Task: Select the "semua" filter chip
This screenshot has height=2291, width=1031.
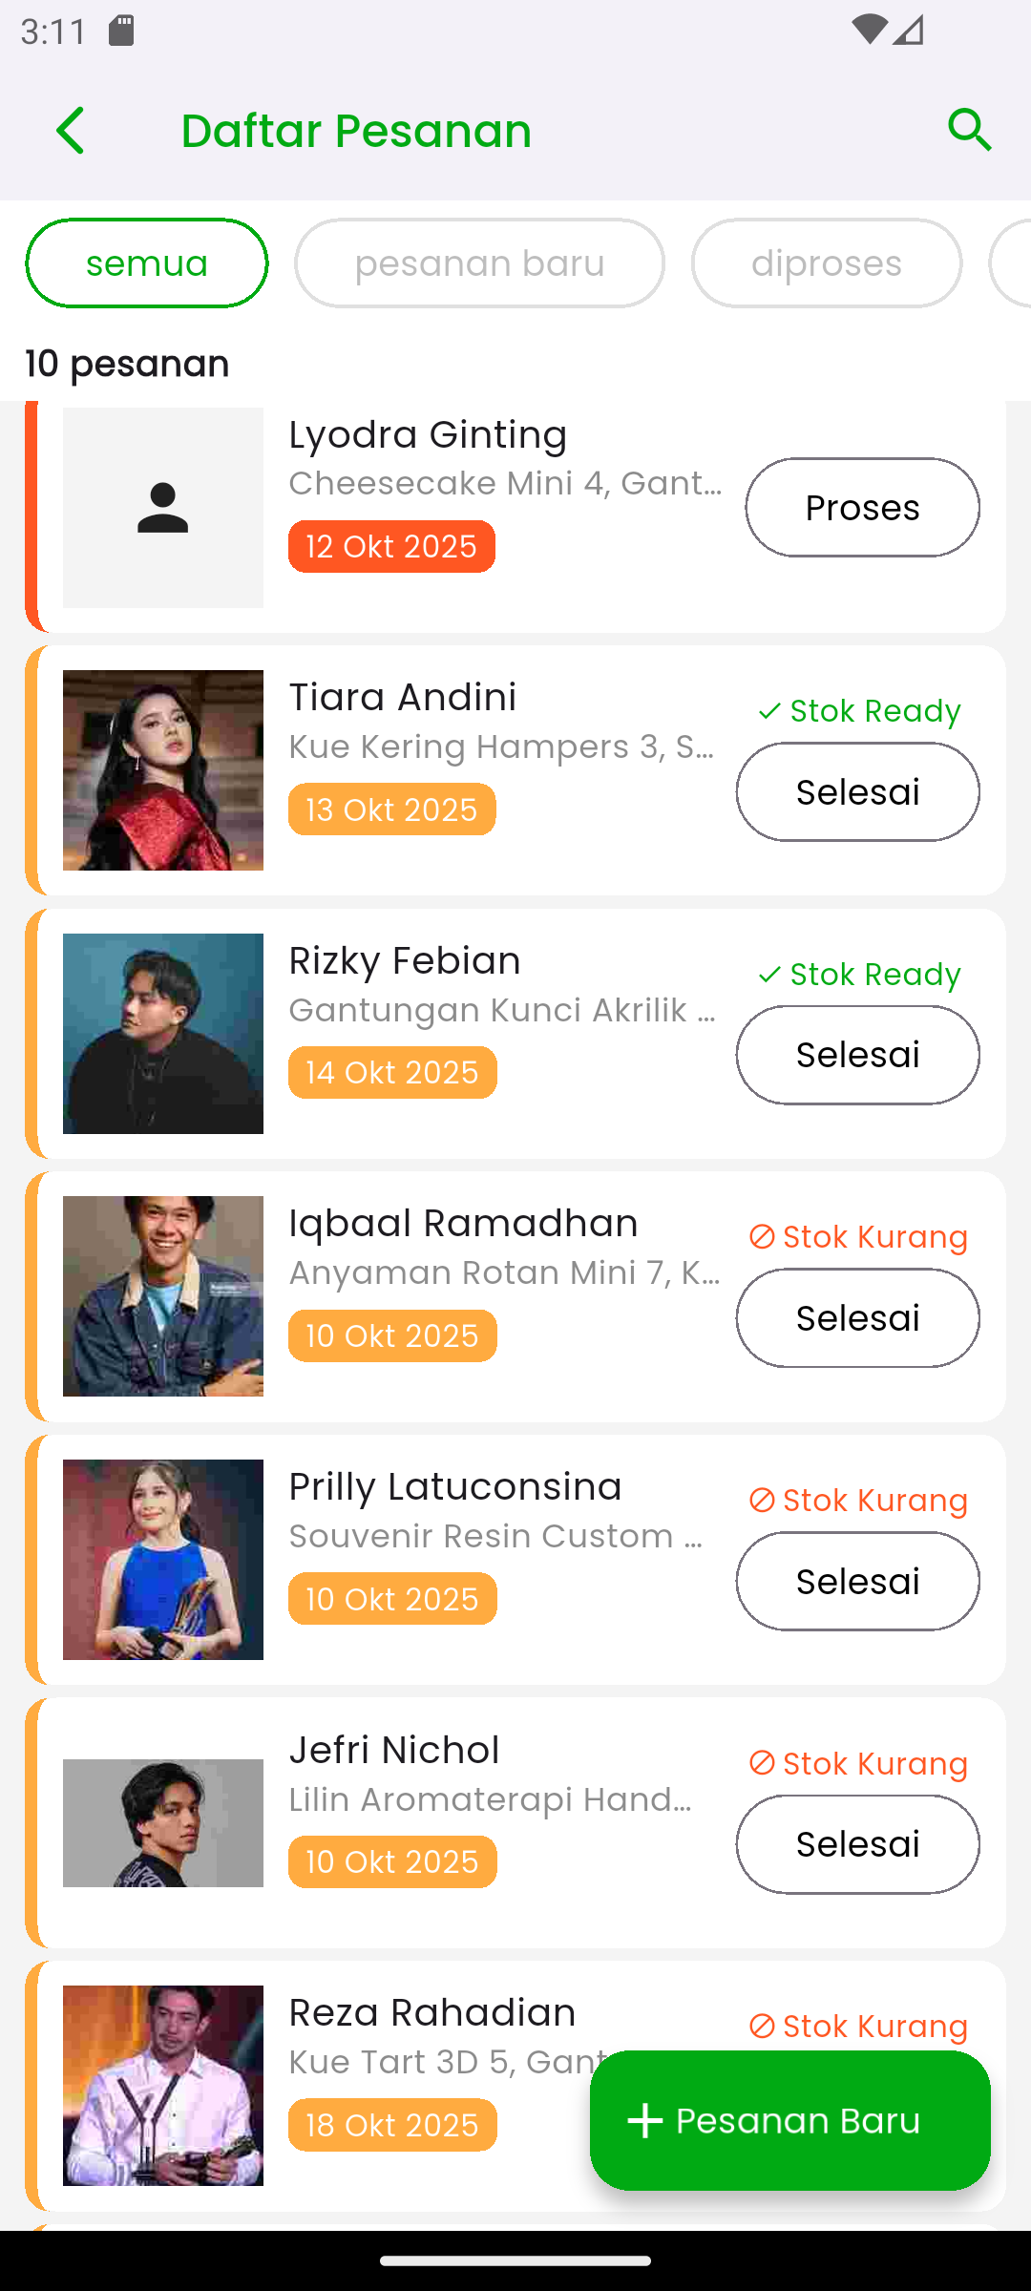Action: tap(147, 263)
